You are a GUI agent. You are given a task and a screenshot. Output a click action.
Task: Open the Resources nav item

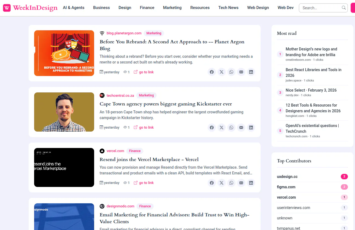pos(200,8)
